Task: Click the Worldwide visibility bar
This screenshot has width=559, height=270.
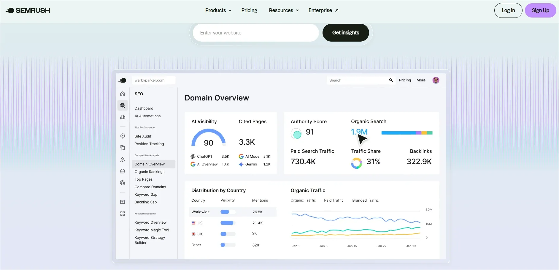Action: [228, 212]
